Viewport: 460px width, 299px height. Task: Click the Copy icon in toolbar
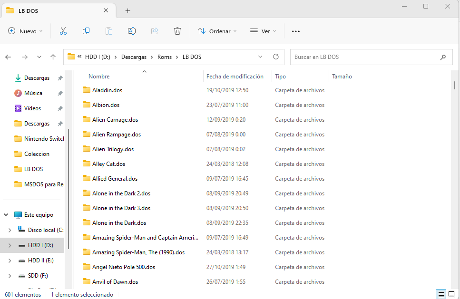86,31
